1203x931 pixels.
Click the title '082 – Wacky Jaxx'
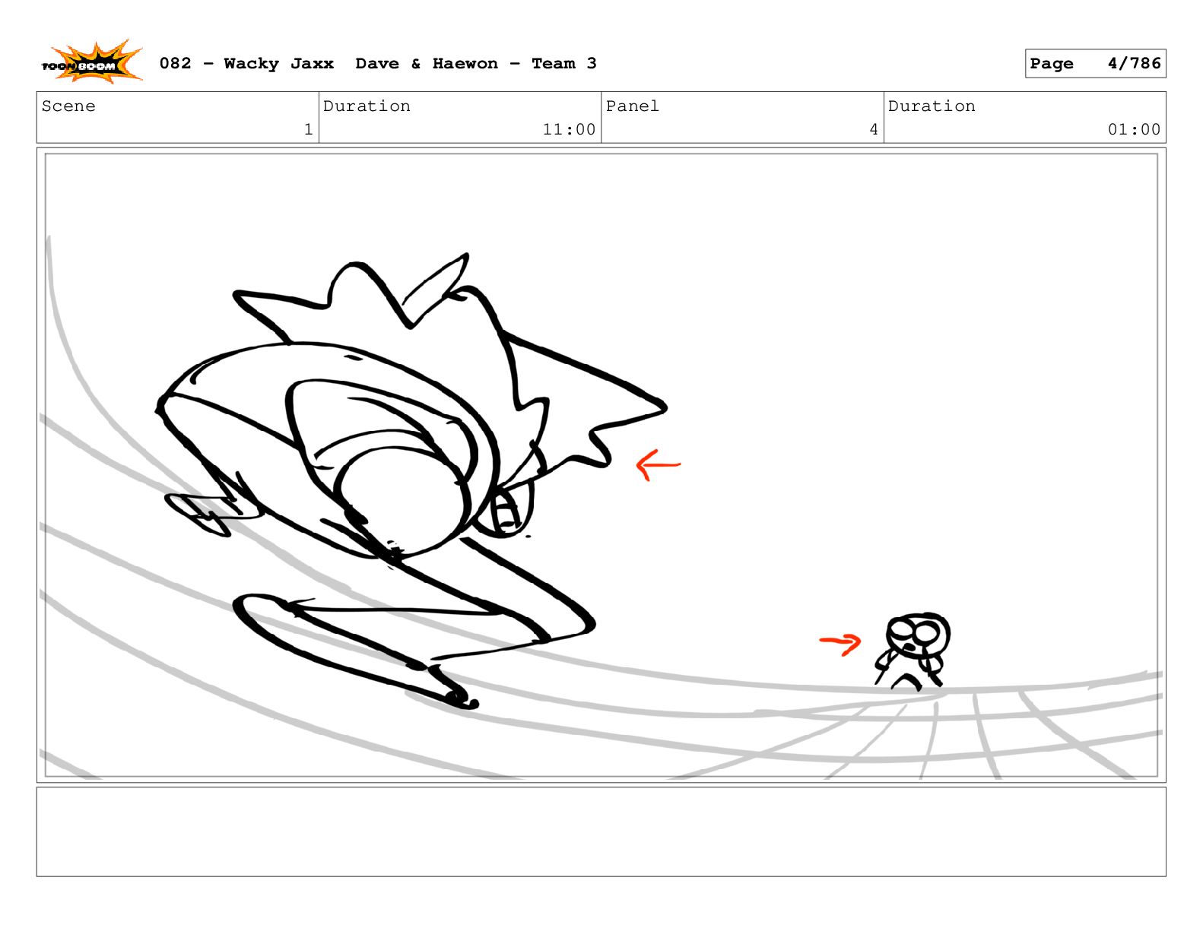click(x=246, y=64)
